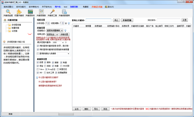
Task: Toggle 同时查询关键词信息 (收录、竞价等) checkbox
Action: pyautogui.click(x=38, y=46)
